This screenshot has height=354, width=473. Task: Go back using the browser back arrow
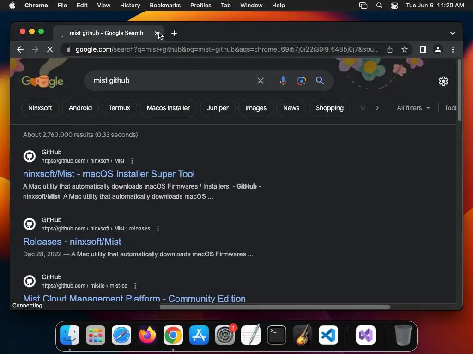click(20, 49)
